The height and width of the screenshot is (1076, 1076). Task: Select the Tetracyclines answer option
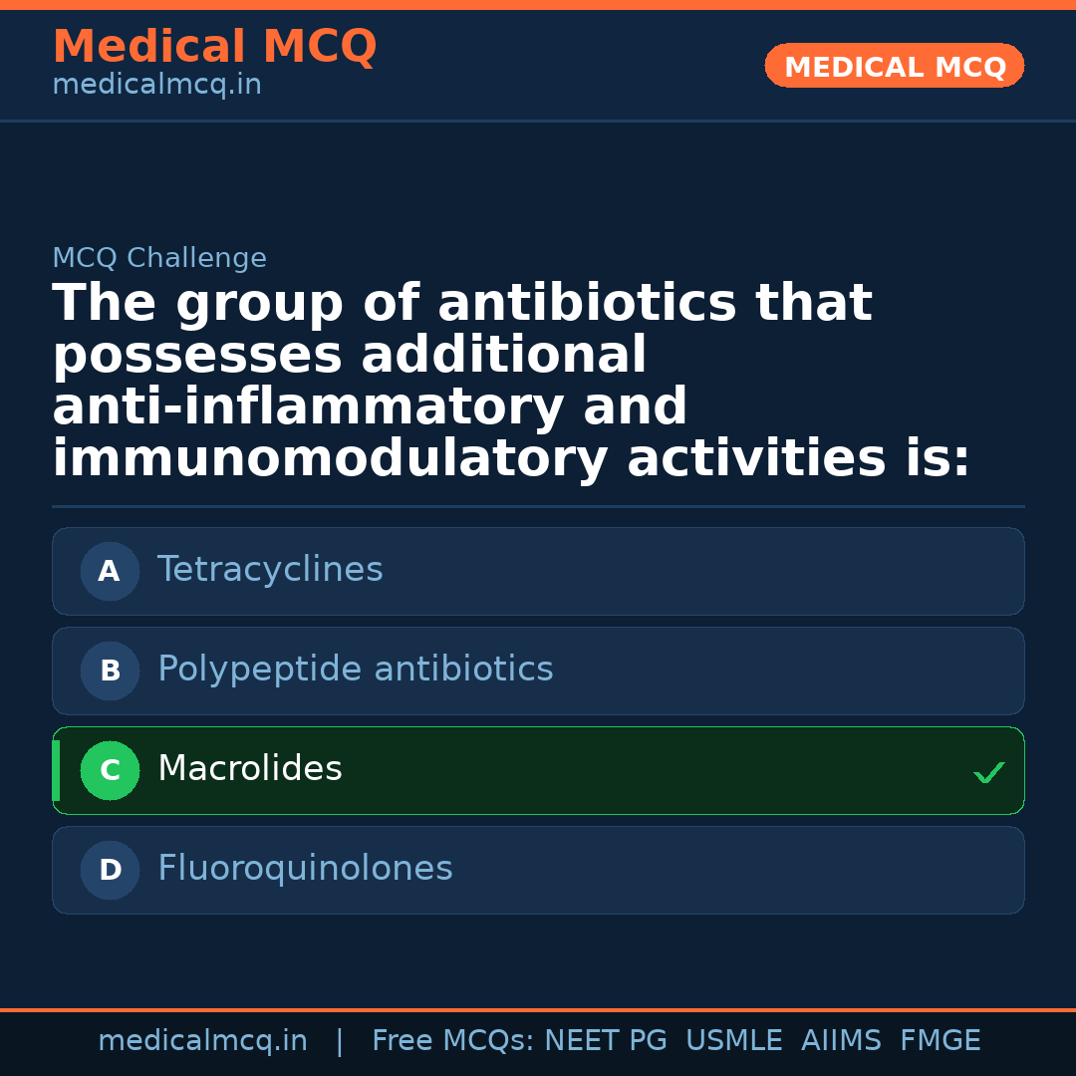(270, 570)
